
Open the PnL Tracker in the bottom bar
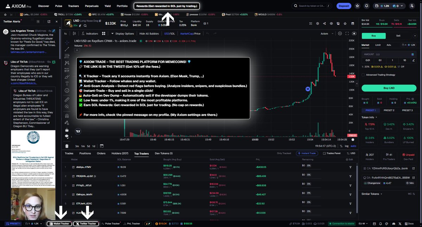pyautogui.click(x=131, y=223)
